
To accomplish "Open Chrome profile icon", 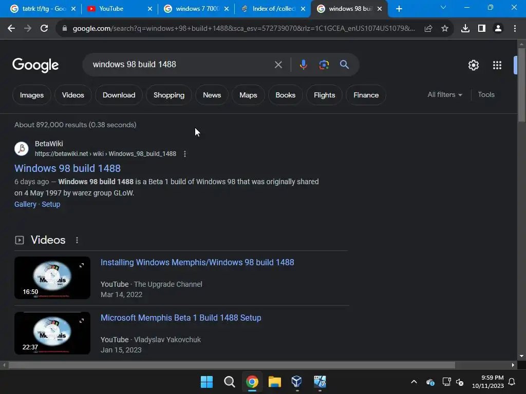I will click(498, 29).
